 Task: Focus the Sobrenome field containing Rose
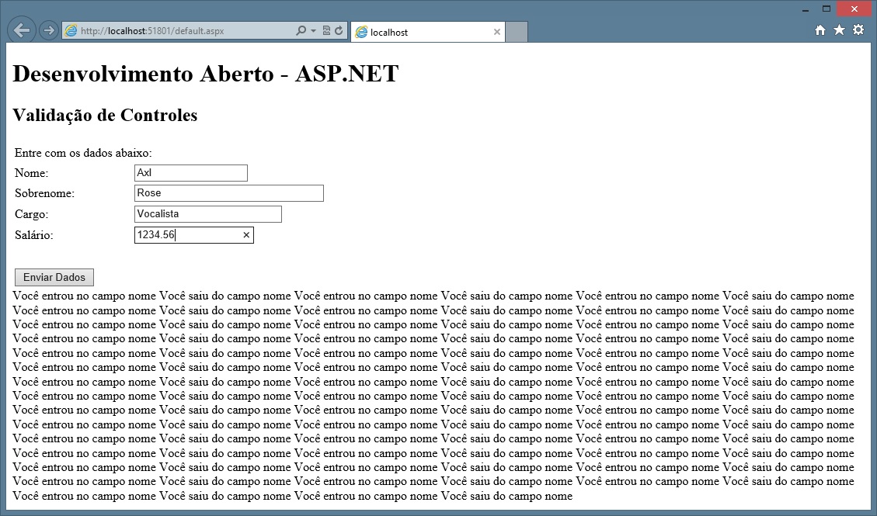pyautogui.click(x=228, y=193)
